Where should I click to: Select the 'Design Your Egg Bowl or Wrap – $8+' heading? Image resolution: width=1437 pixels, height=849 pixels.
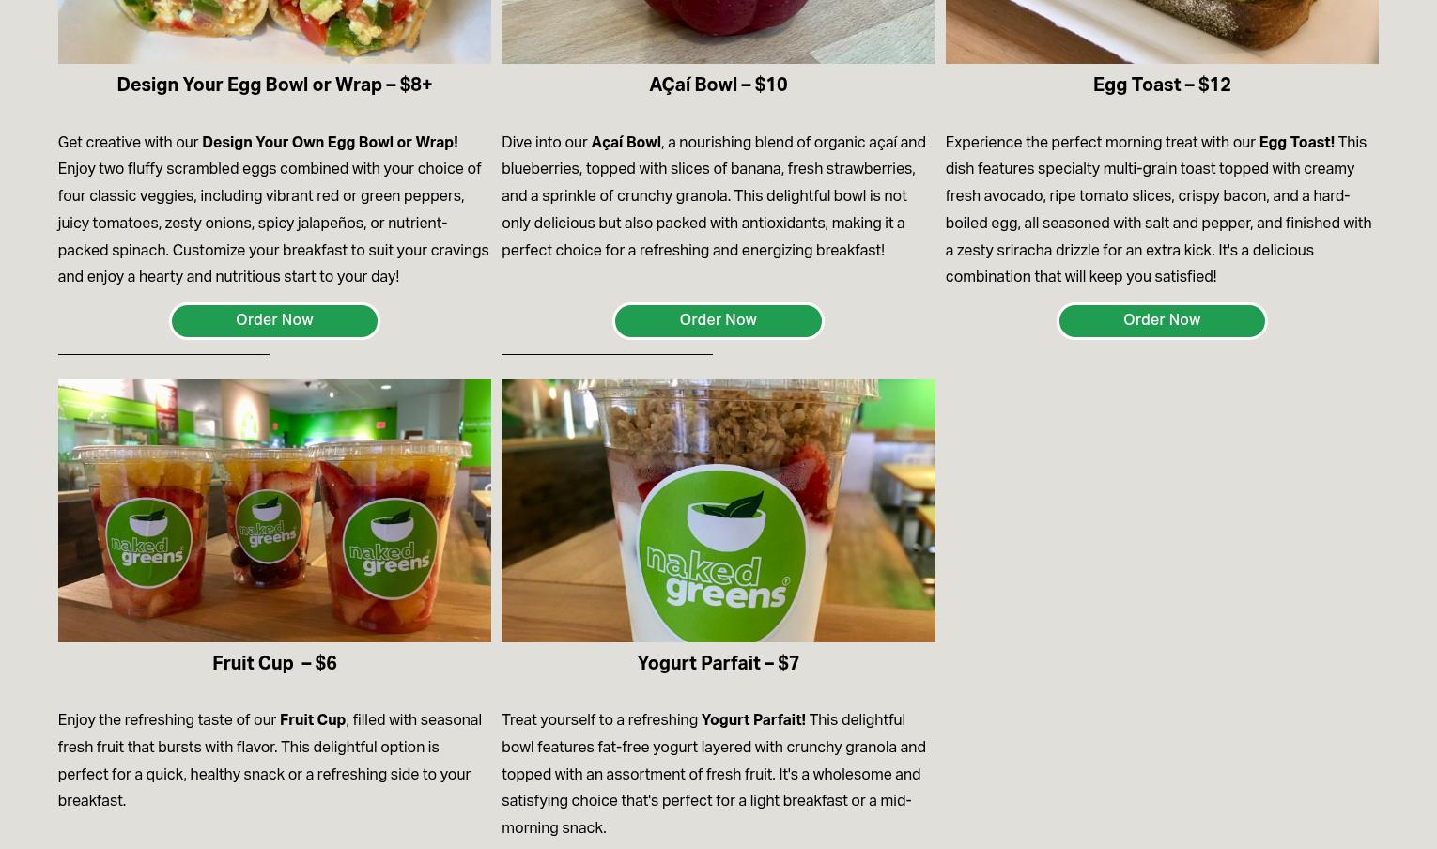tap(274, 85)
